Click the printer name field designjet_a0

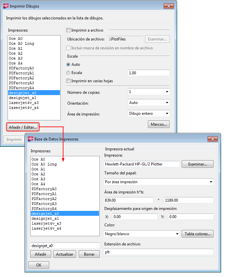(x=65, y=246)
